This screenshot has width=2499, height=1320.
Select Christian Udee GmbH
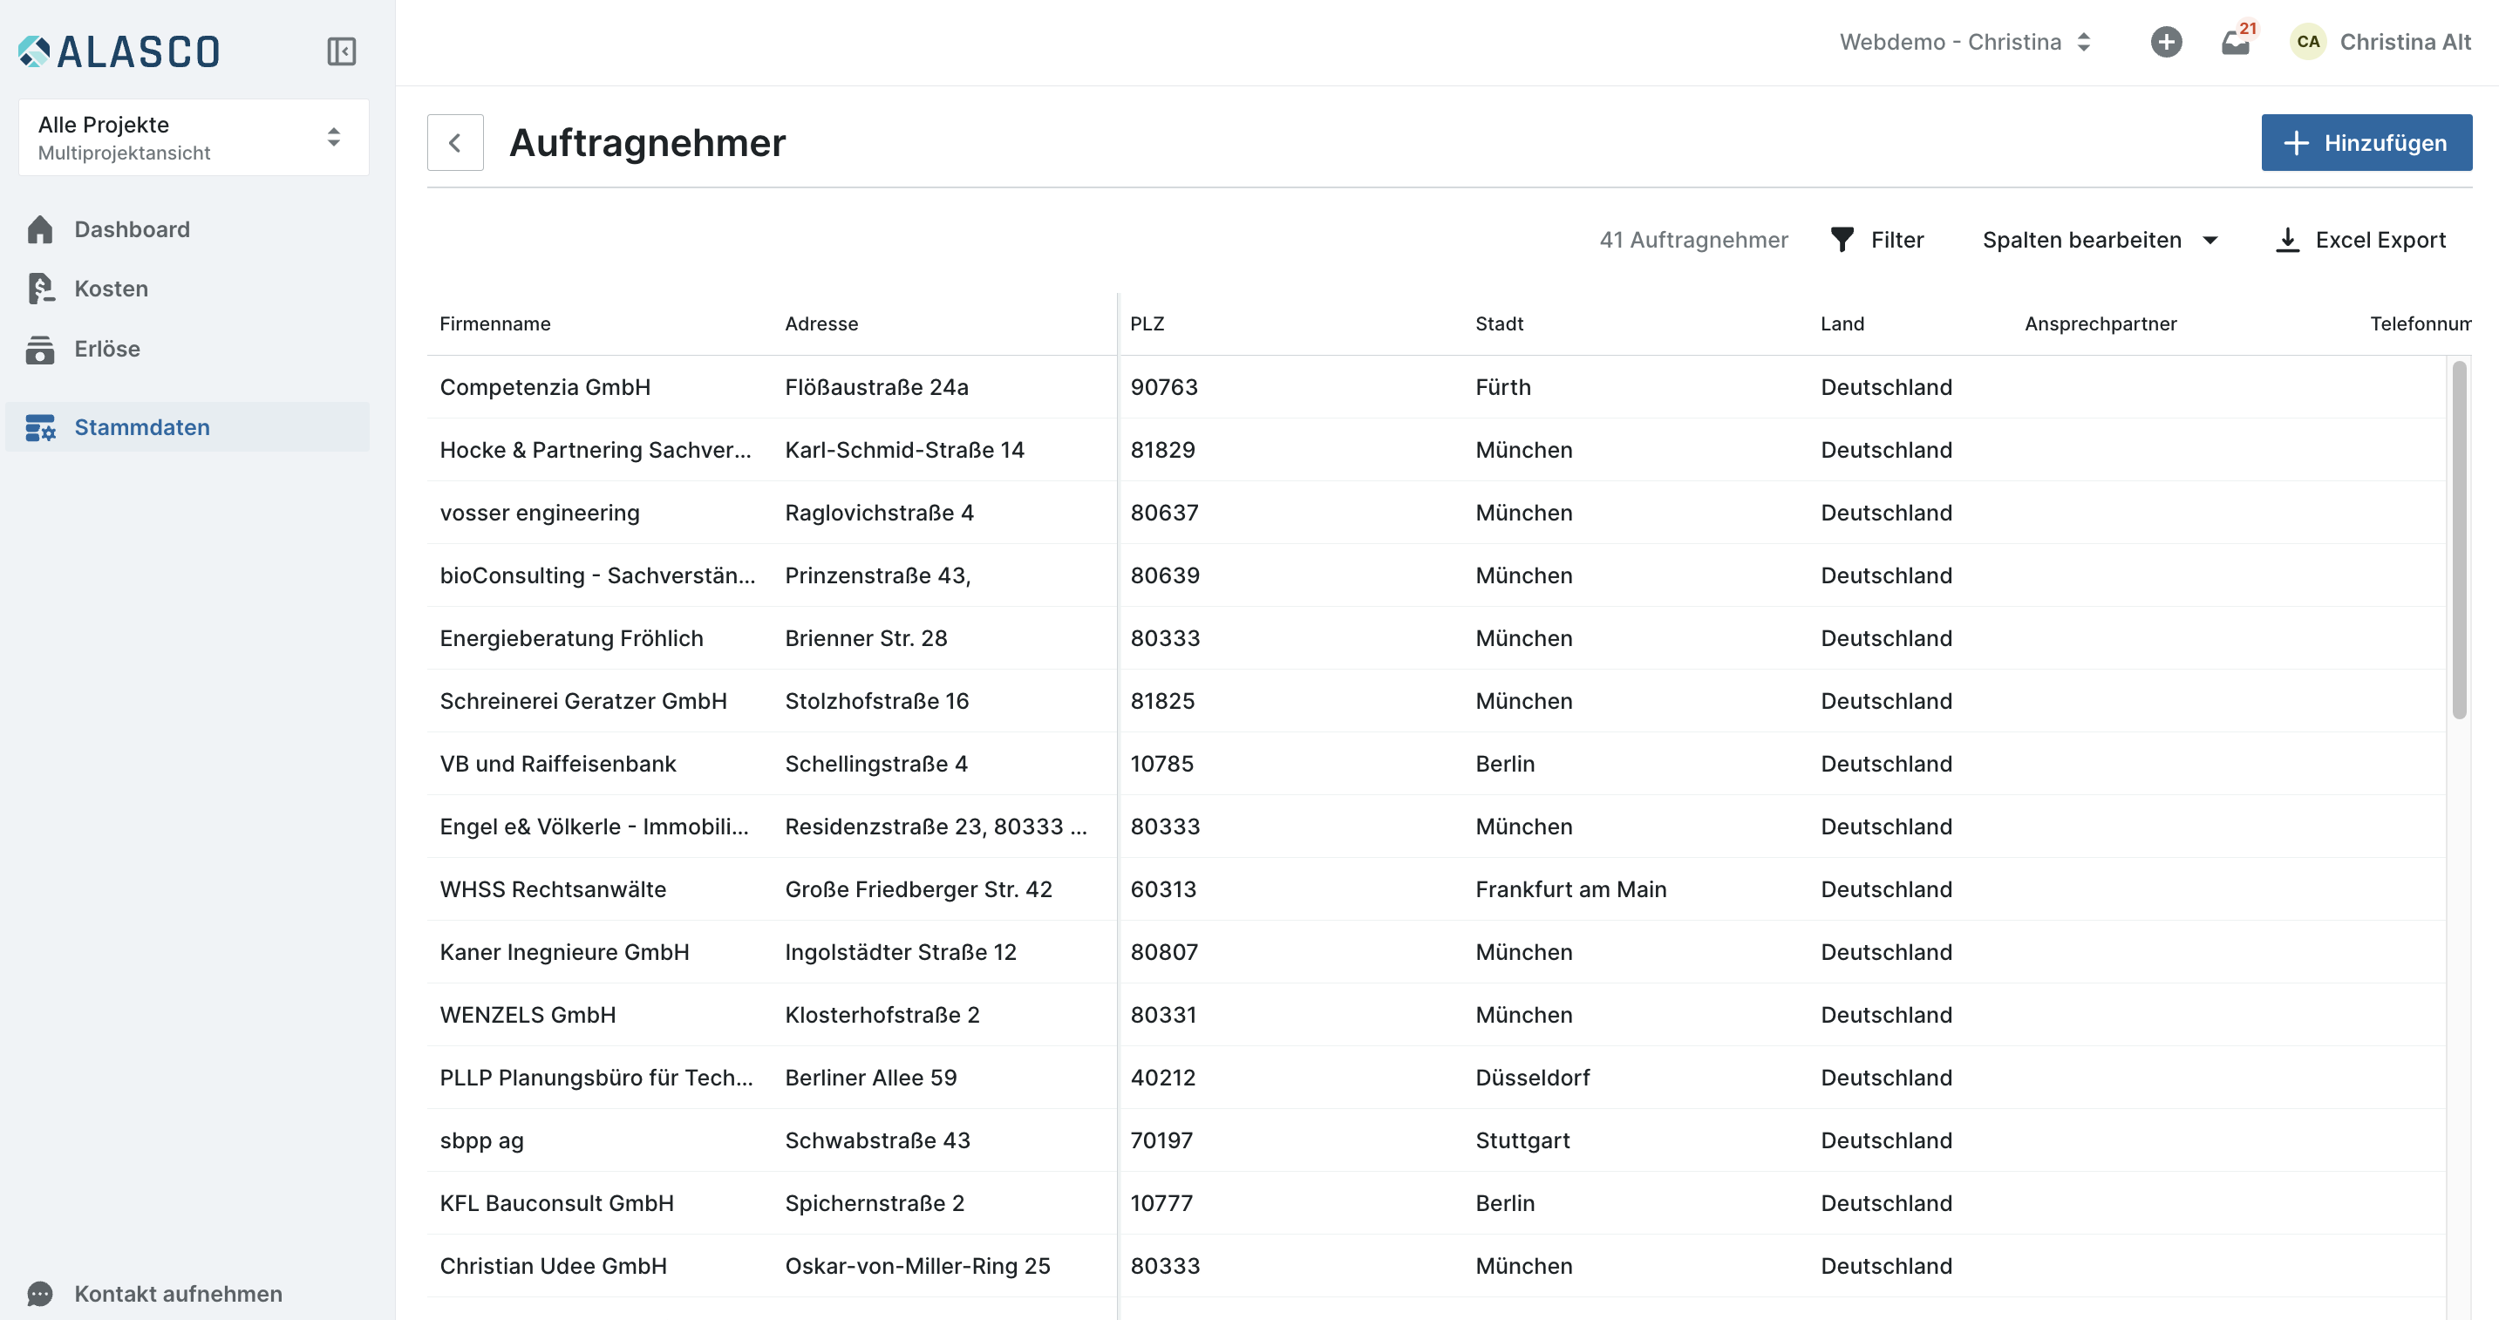coord(553,1267)
